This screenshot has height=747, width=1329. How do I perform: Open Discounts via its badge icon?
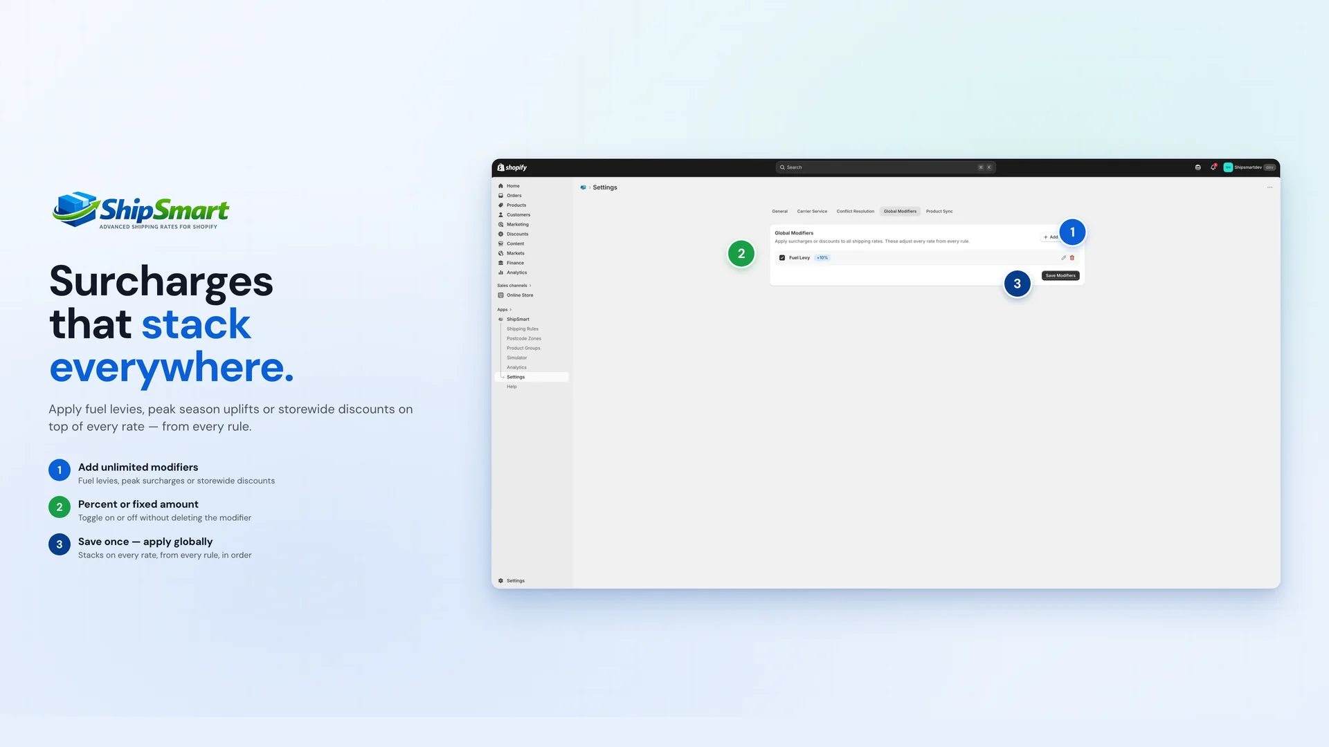500,234
